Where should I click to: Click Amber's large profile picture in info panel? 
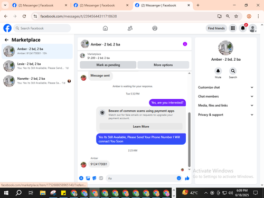(x=225, y=48)
